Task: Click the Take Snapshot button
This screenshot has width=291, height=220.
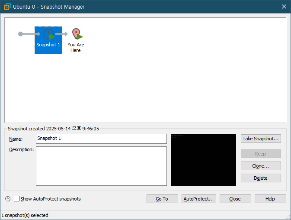Action: click(261, 139)
